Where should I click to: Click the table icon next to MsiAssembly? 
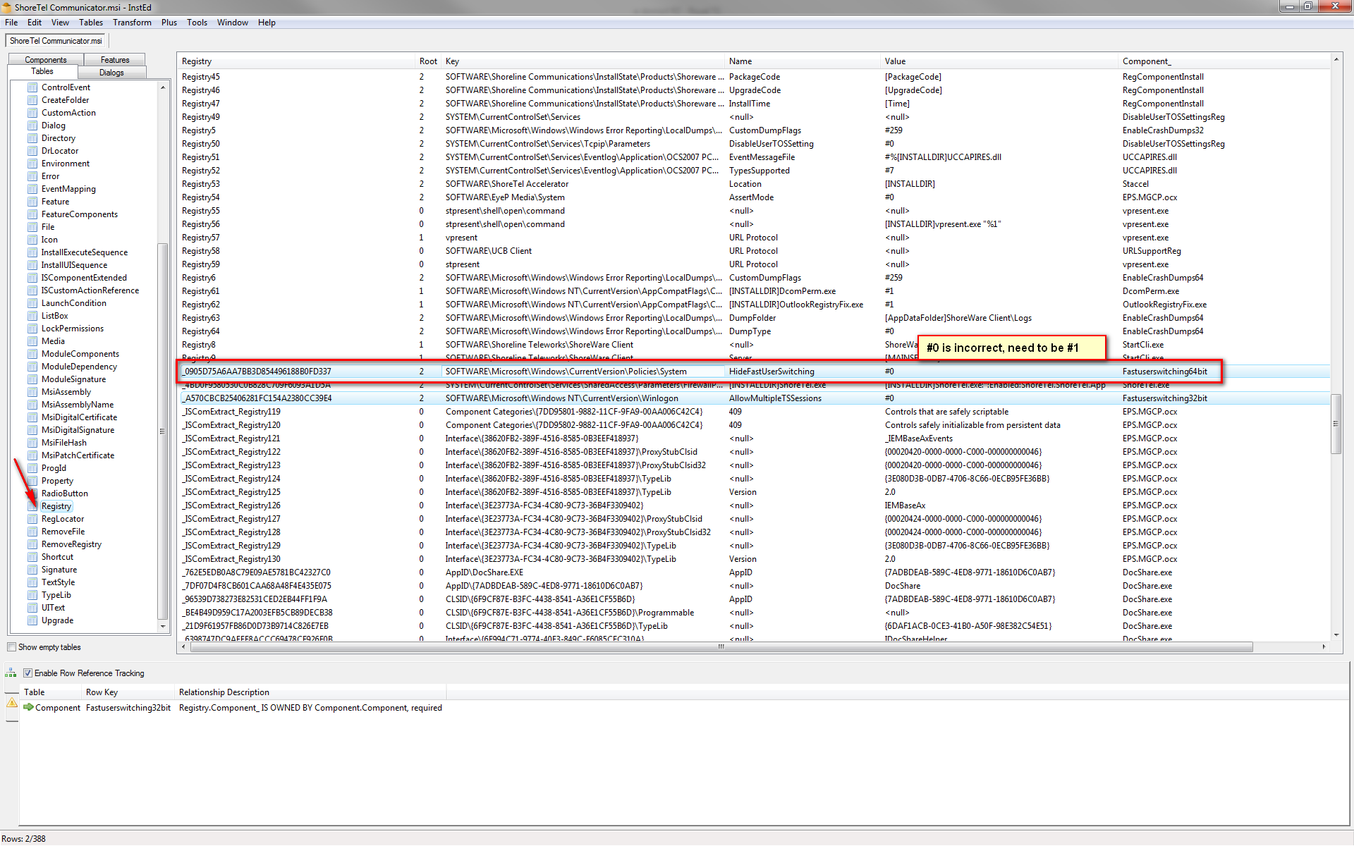pyautogui.click(x=32, y=392)
